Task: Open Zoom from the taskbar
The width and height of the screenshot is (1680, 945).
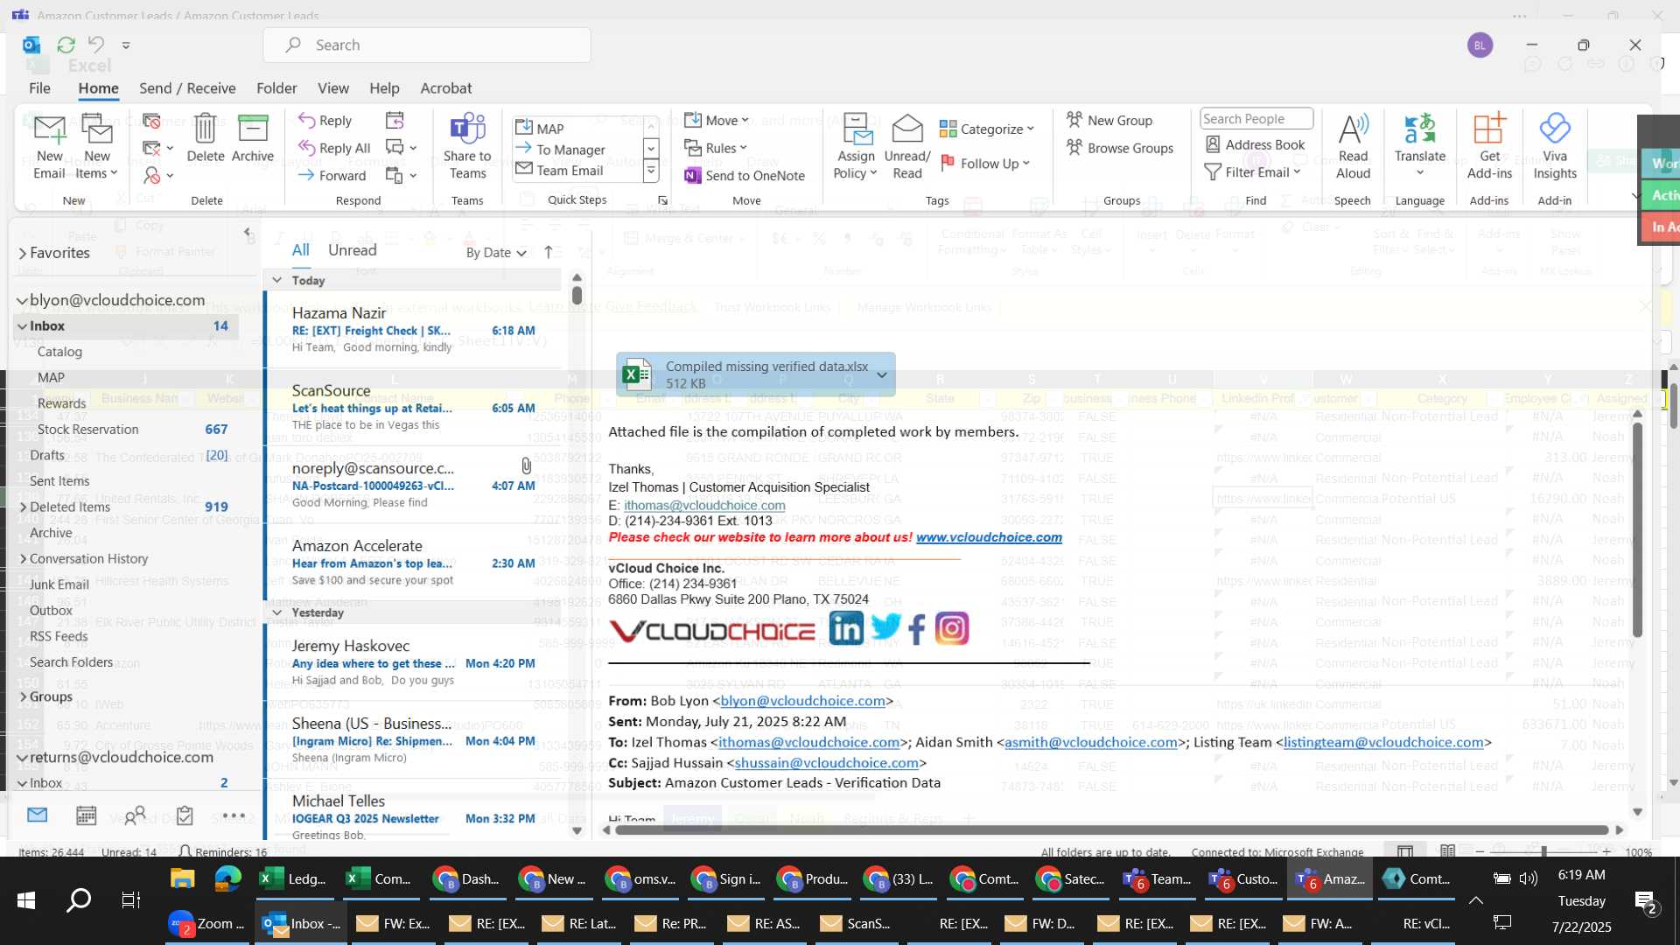Action: pyautogui.click(x=208, y=923)
